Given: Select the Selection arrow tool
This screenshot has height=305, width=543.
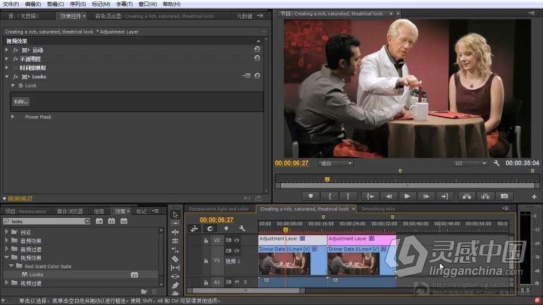Looking at the screenshot, I should pos(175,215).
